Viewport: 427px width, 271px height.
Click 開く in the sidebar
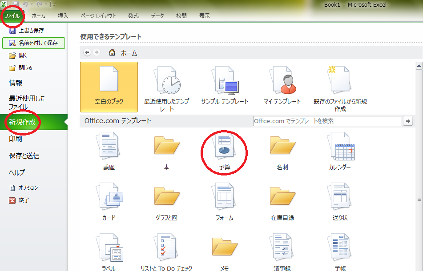[x=18, y=56]
